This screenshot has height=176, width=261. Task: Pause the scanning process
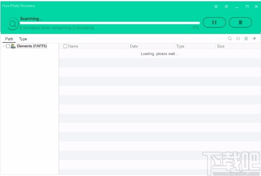214,23
